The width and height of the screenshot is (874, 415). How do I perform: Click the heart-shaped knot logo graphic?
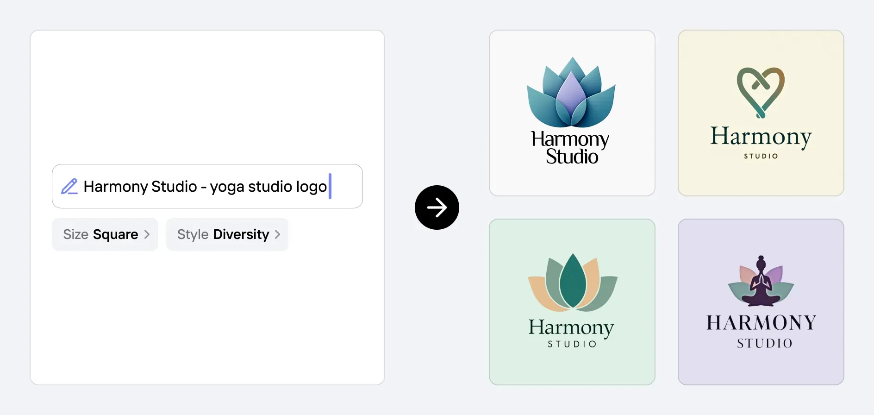(x=761, y=92)
